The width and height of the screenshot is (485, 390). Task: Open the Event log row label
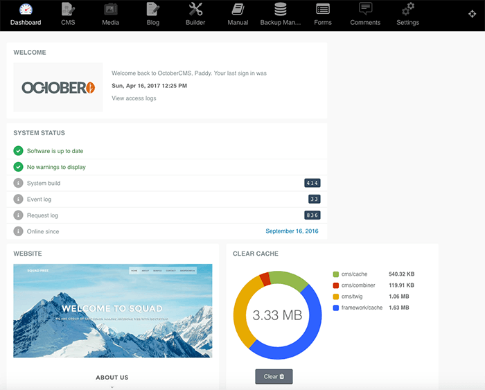39,200
